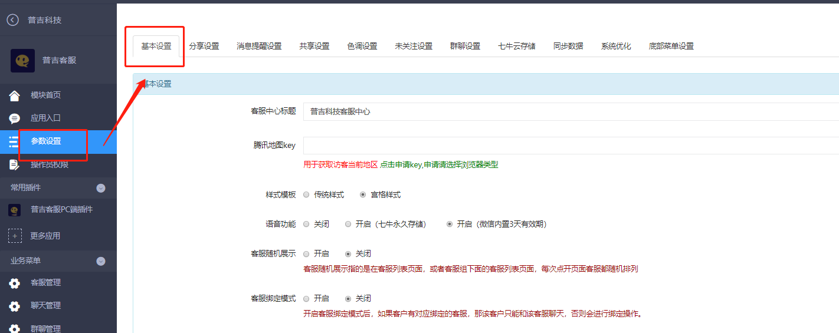The height and width of the screenshot is (333, 839).
Task: Select 关闭 radio for 客服随机展示
Action: click(x=348, y=254)
